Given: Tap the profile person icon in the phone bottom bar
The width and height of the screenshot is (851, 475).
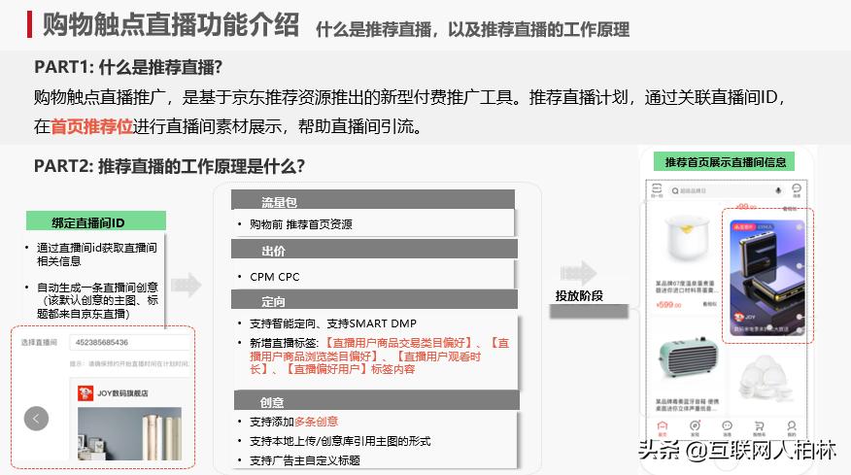Looking at the screenshot, I should [x=792, y=426].
